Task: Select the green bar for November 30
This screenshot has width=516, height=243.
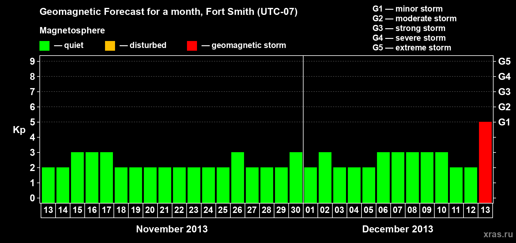Action: pos(296,177)
